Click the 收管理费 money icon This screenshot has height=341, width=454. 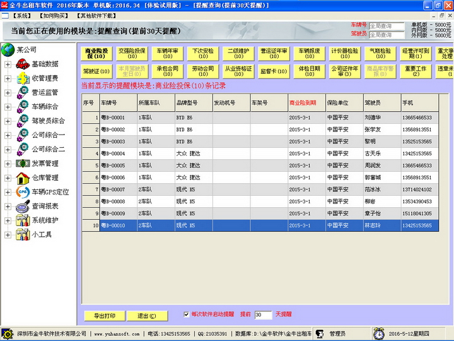[22, 78]
